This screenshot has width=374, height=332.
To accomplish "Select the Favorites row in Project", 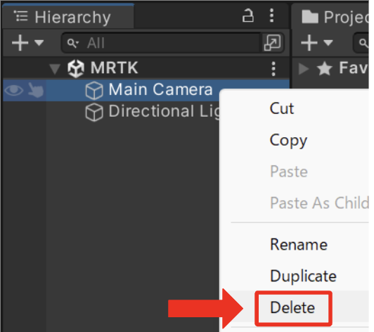I will point(331,68).
